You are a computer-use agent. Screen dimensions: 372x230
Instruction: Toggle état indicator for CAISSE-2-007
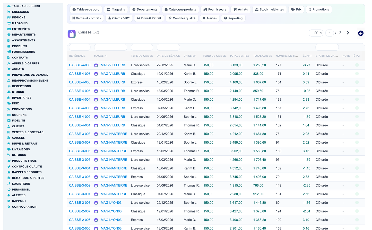[357, 211]
